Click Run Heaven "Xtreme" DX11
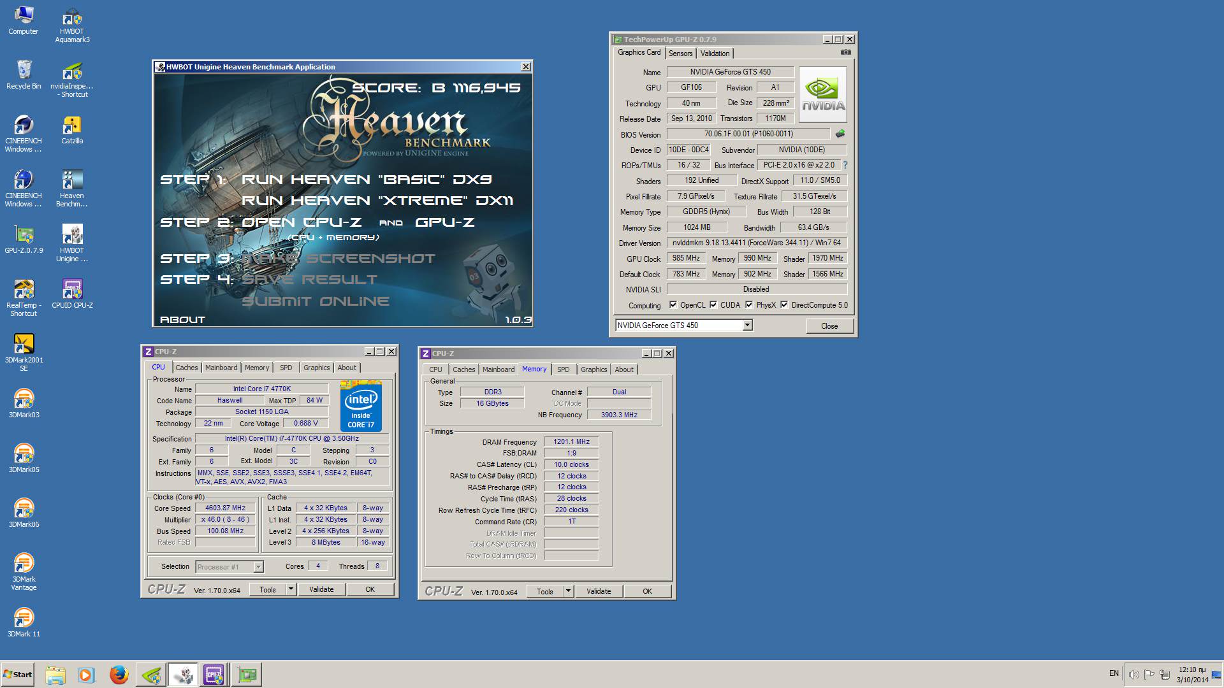The height and width of the screenshot is (688, 1224). [377, 201]
